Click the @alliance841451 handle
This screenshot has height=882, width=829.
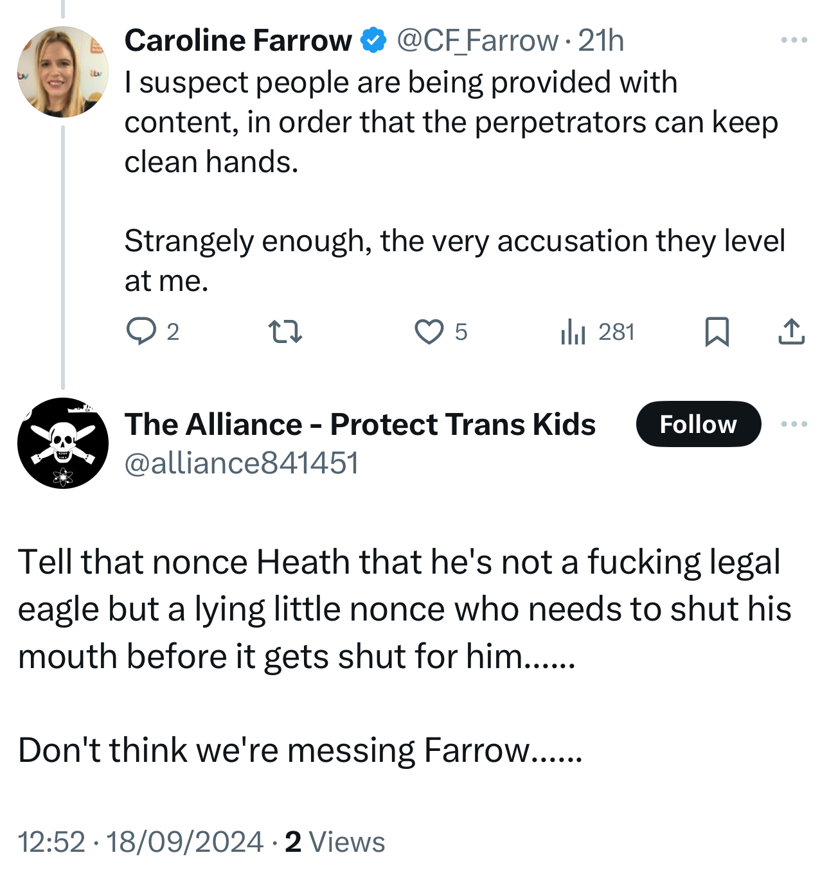pos(241,463)
